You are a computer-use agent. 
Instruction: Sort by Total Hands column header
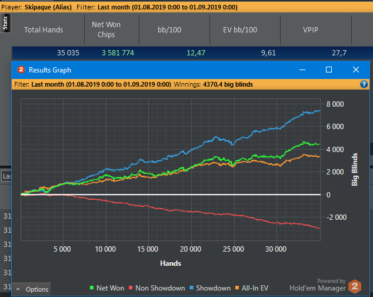(x=44, y=30)
